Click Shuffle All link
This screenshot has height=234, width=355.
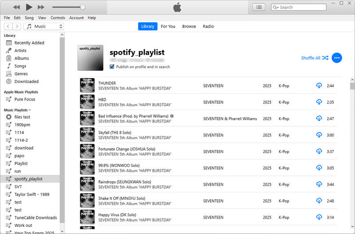click(315, 58)
